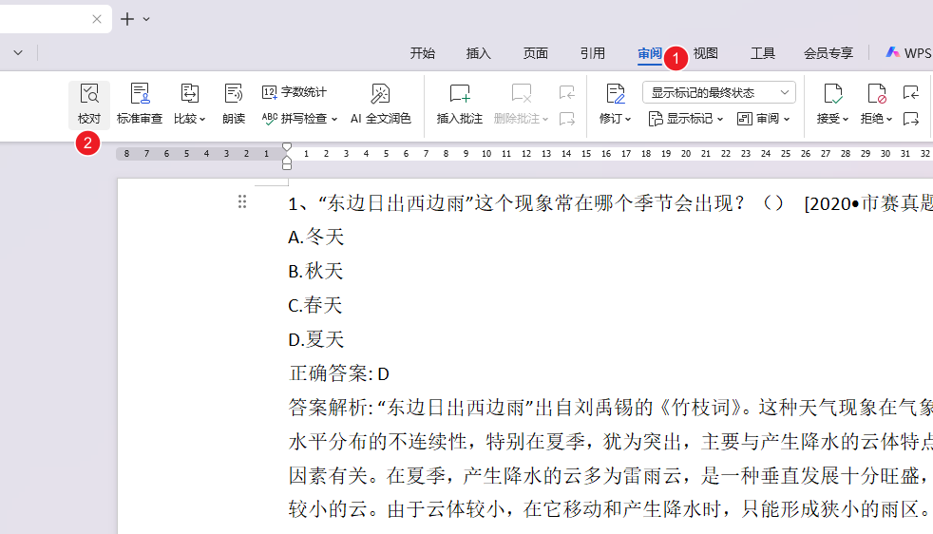This screenshot has width=933, height=534.
Task: Click the 校对 proofreading tool
Action: pyautogui.click(x=89, y=105)
